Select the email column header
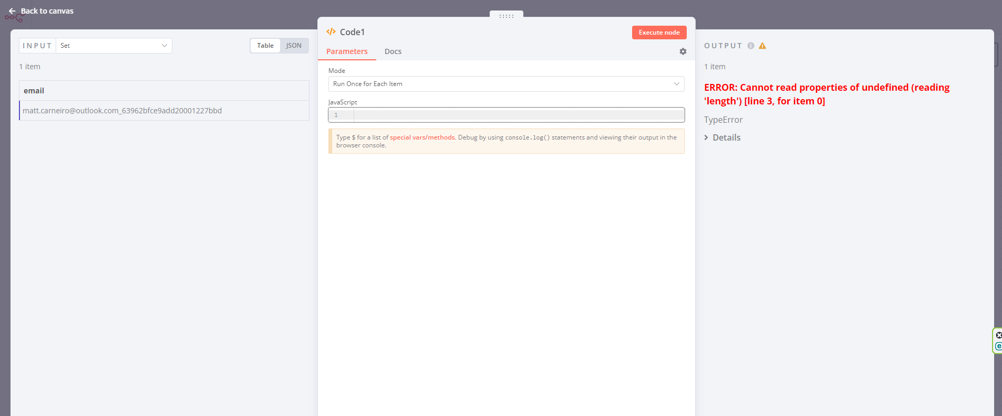The image size is (1002, 416). click(x=164, y=91)
